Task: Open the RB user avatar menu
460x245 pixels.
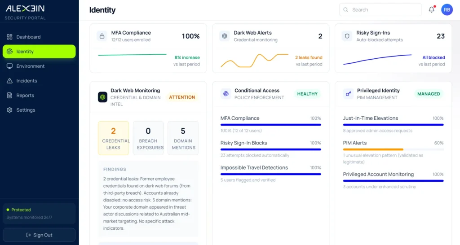Action: pos(447,9)
